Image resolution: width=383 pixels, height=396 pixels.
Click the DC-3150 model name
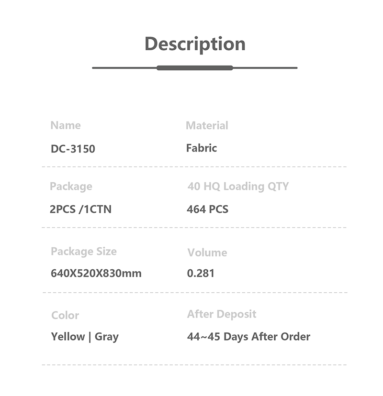[x=73, y=149]
